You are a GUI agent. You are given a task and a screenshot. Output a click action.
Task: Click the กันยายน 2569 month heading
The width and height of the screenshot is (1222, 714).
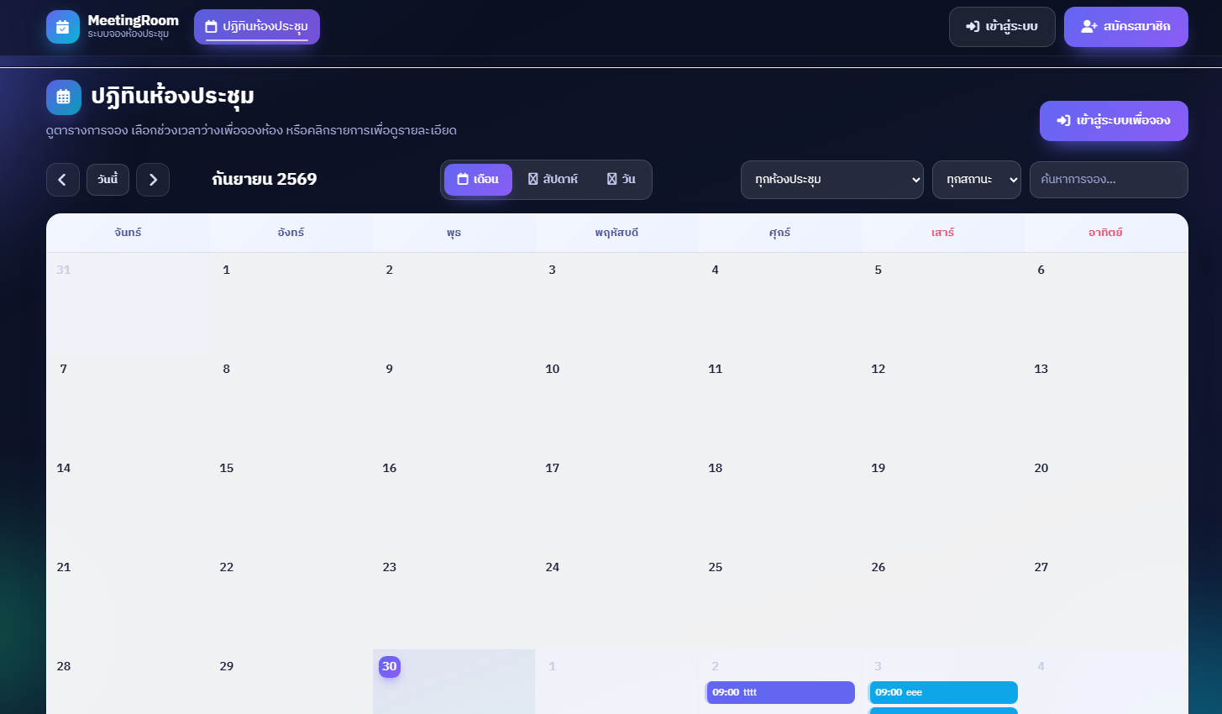pos(265,179)
